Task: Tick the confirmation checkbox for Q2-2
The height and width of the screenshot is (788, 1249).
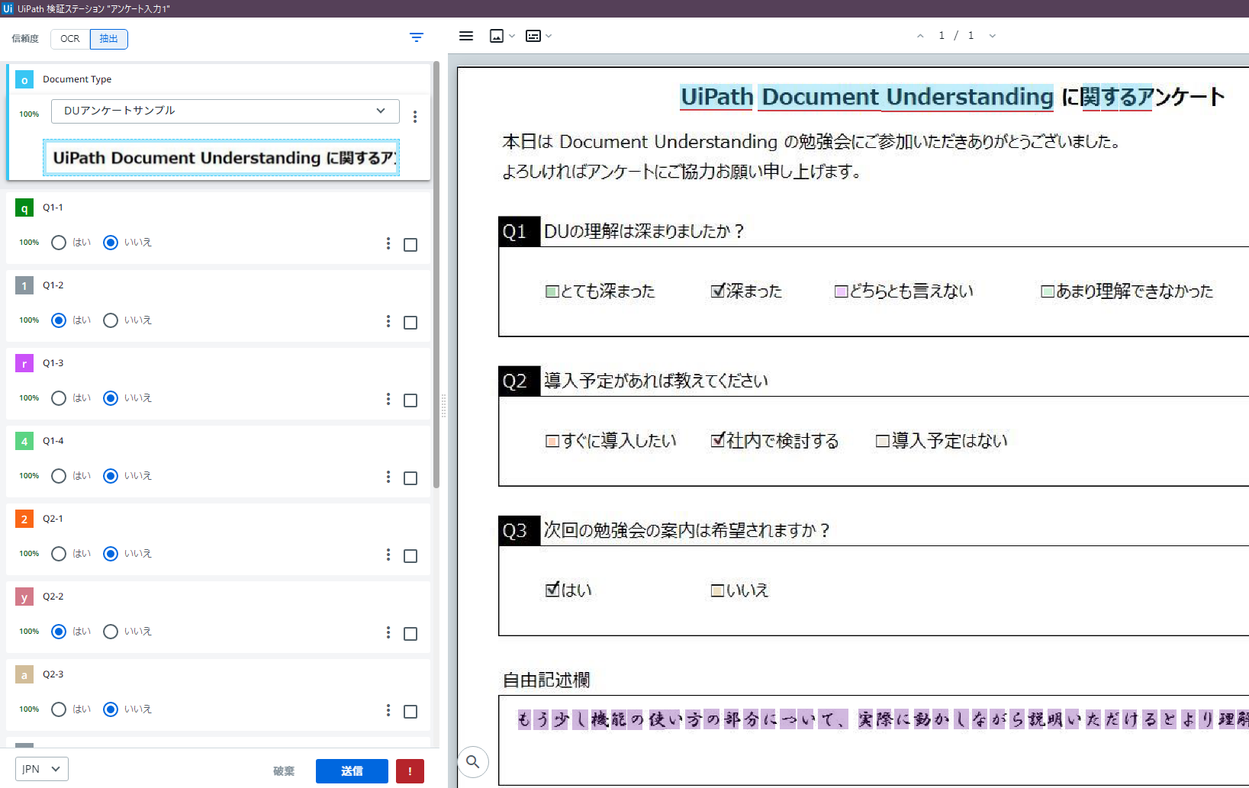Action: tap(410, 634)
